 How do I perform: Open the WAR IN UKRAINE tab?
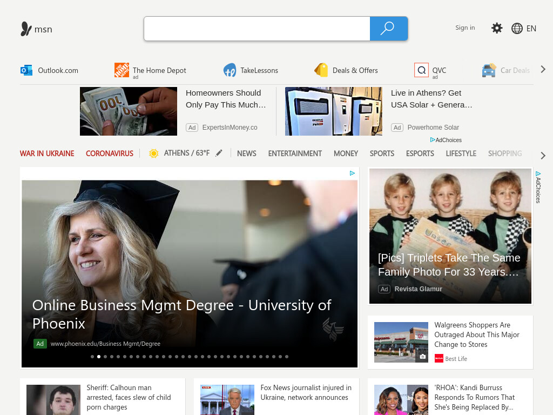[x=47, y=153]
